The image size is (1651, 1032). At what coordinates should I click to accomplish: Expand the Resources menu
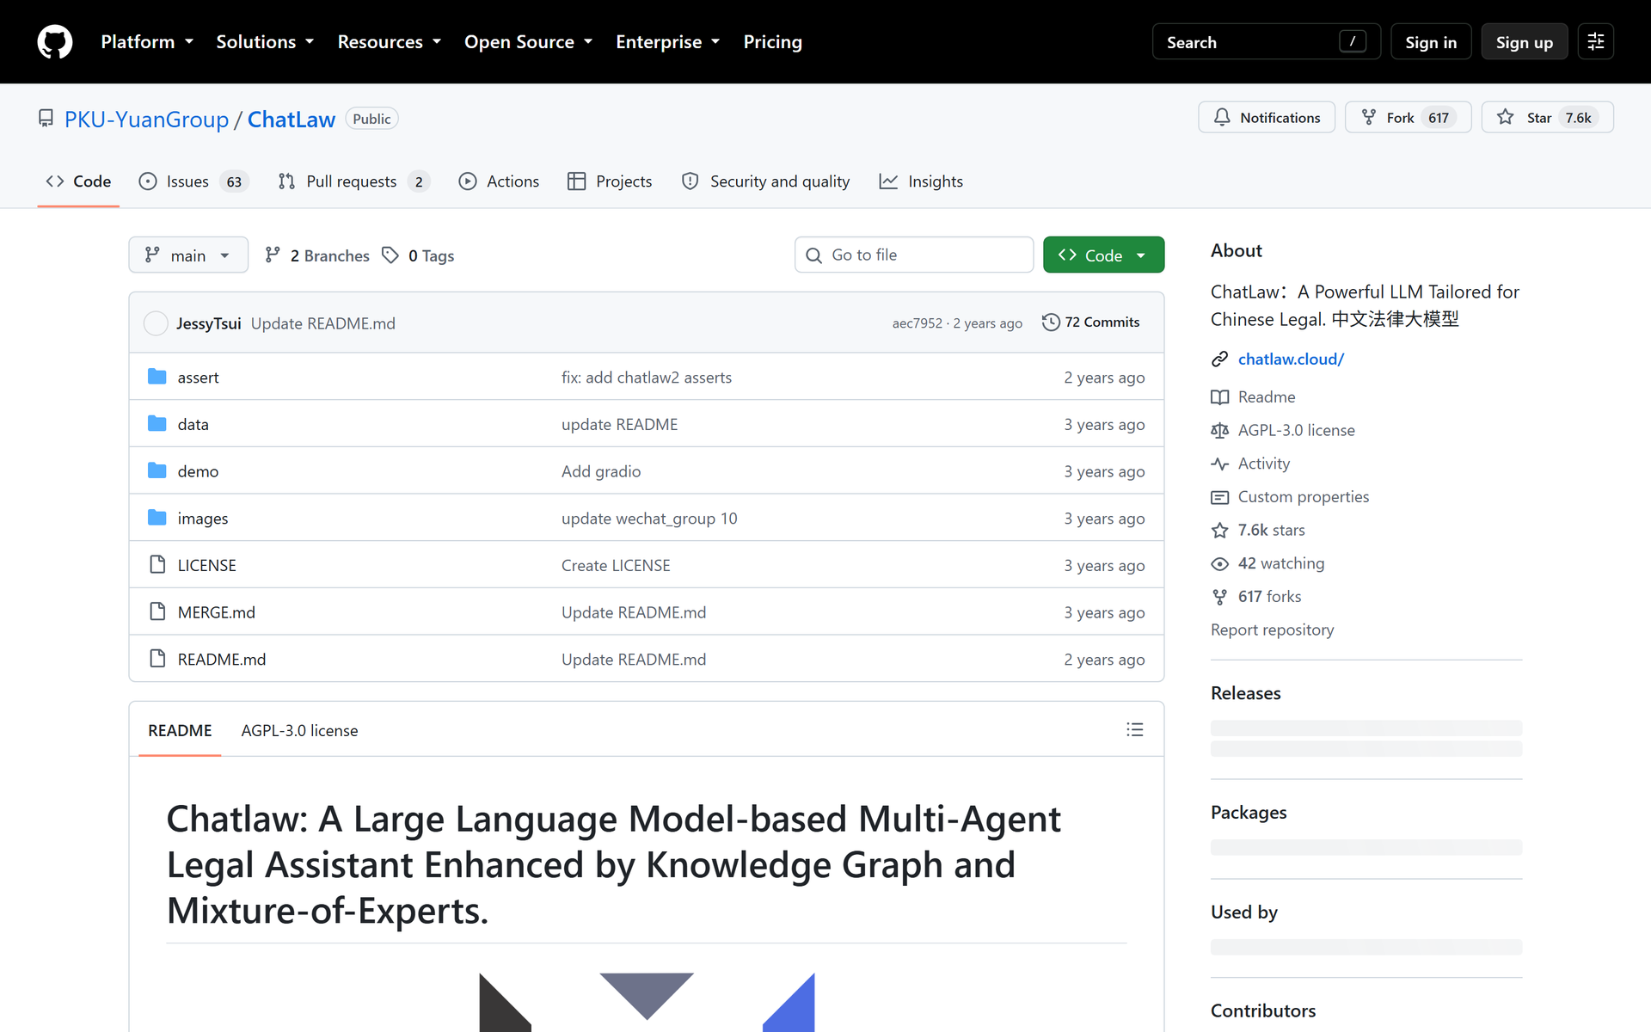tap(389, 41)
